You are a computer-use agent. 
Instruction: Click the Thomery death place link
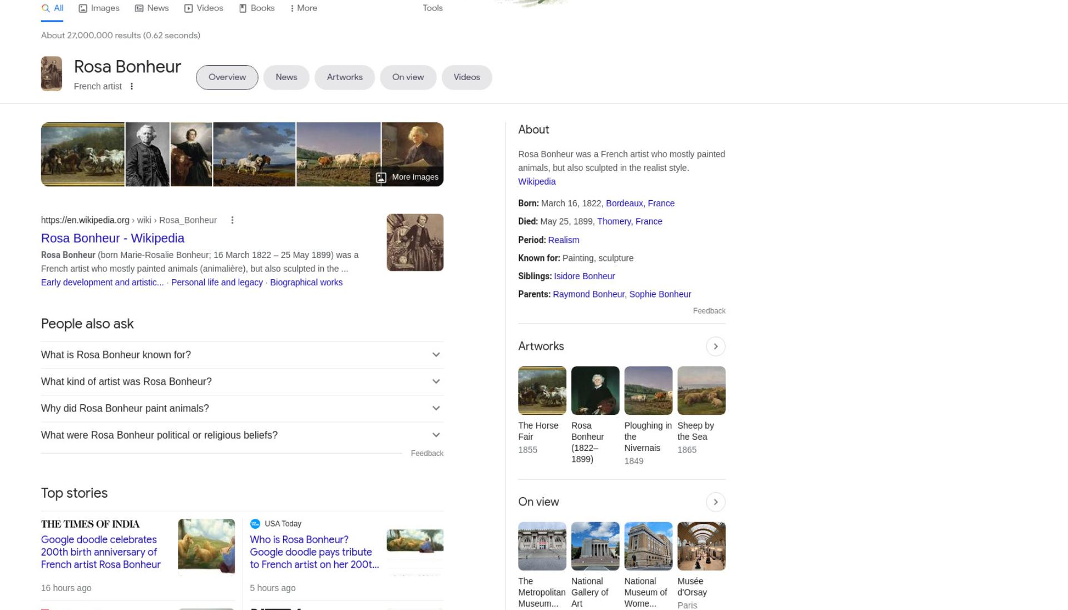coord(614,221)
